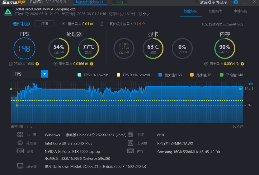Click 记录时长: 16分钟 text

tap(122, 14)
